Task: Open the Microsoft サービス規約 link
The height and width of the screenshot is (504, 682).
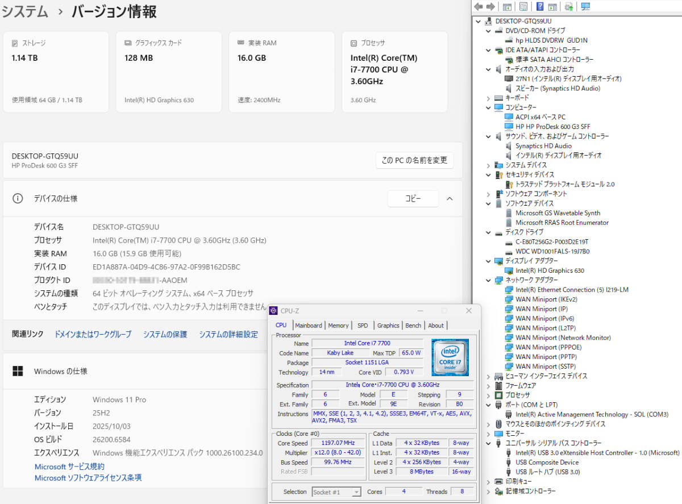Action: 69,466
